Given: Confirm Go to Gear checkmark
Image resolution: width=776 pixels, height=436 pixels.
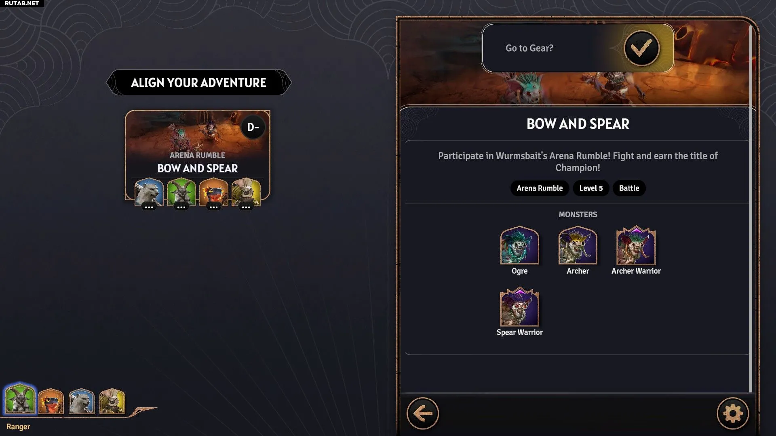Looking at the screenshot, I should [x=641, y=48].
